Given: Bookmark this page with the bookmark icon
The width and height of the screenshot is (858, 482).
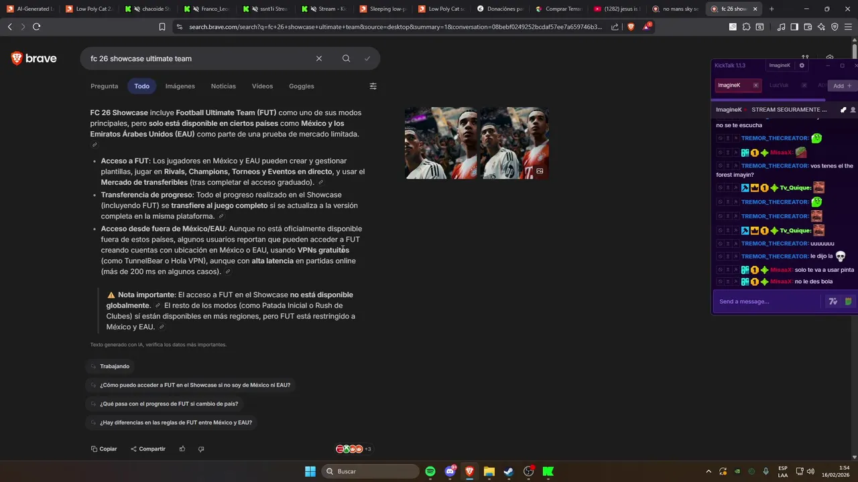Looking at the screenshot, I should [162, 27].
